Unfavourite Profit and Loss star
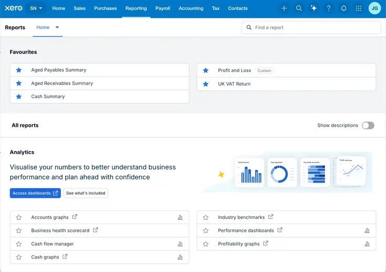The height and width of the screenshot is (272, 386). tap(206, 70)
